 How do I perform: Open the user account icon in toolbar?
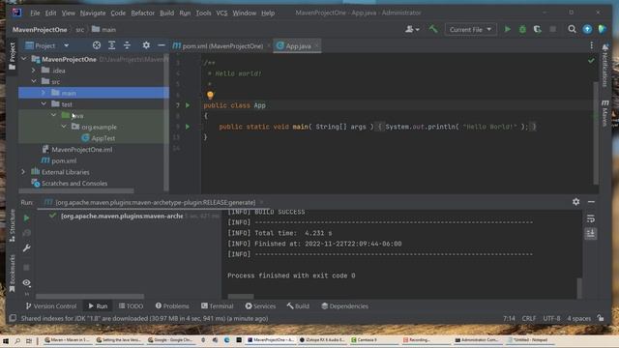(412, 29)
